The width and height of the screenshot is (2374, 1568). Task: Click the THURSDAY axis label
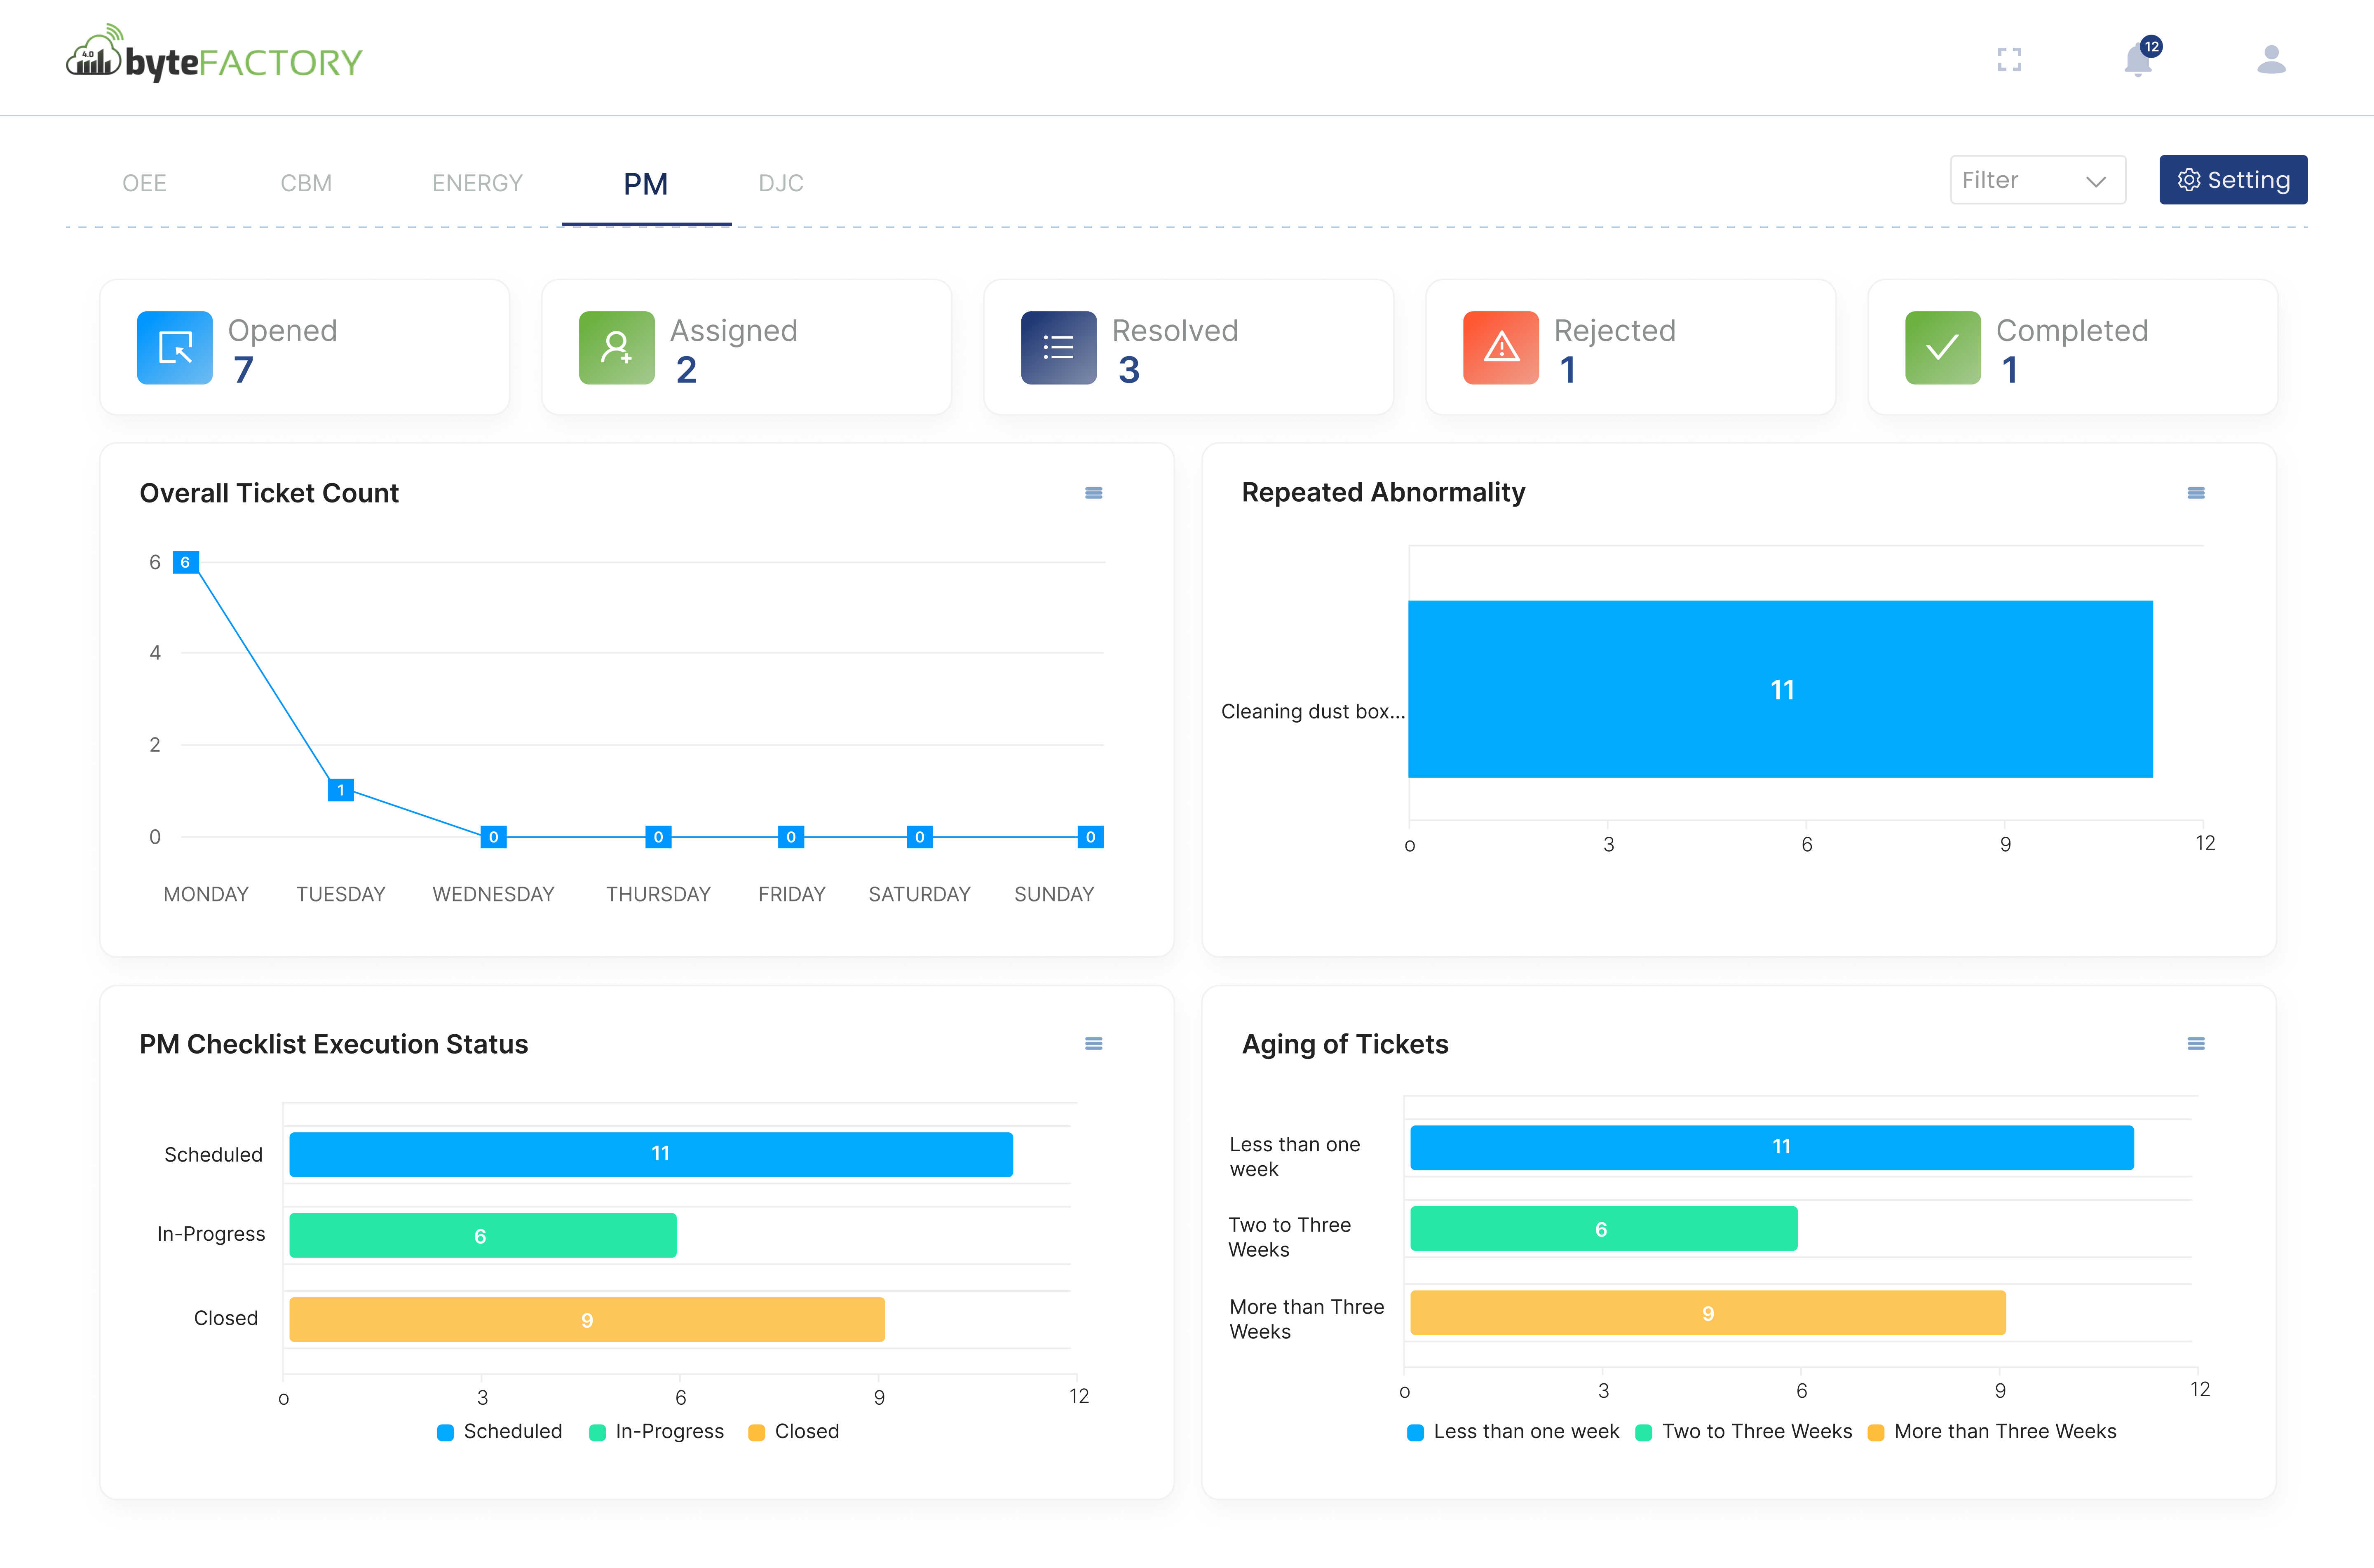658,894
